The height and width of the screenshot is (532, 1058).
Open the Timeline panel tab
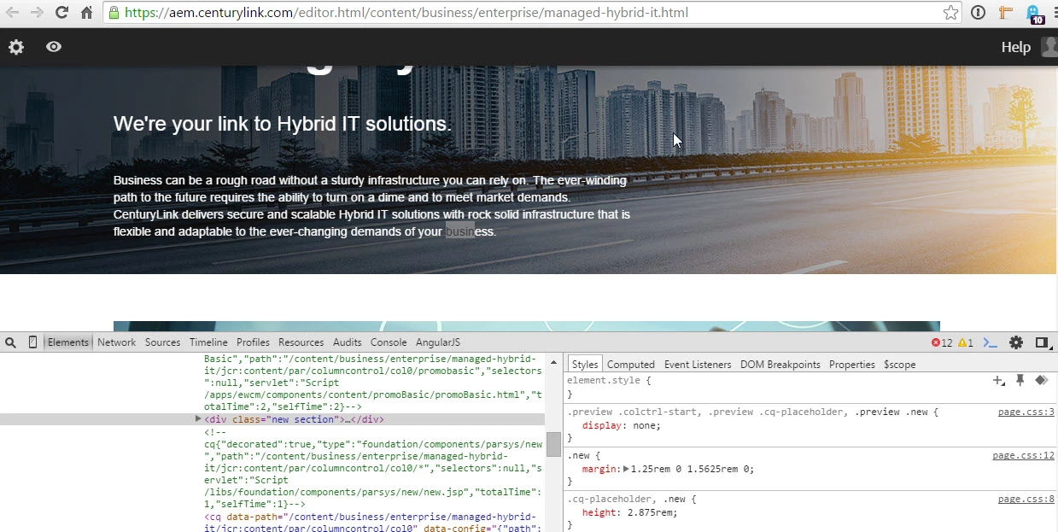(x=208, y=342)
